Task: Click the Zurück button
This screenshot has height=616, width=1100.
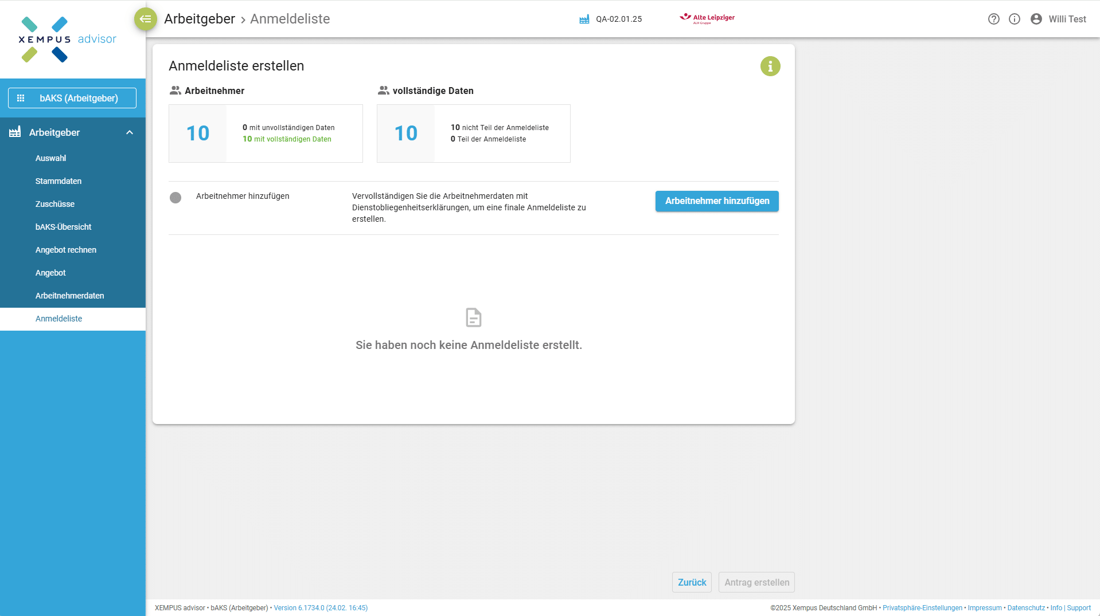Action: [692, 582]
